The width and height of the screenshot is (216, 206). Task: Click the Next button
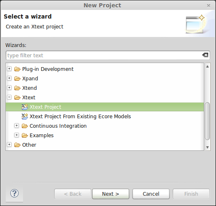click(x=111, y=194)
